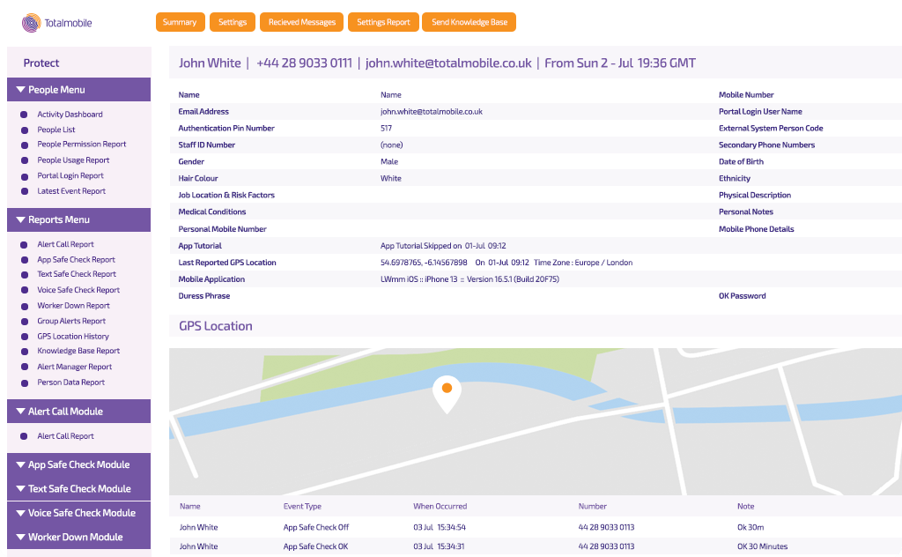902x557 pixels.
Task: Click the OK Password label
Action: pos(742,296)
